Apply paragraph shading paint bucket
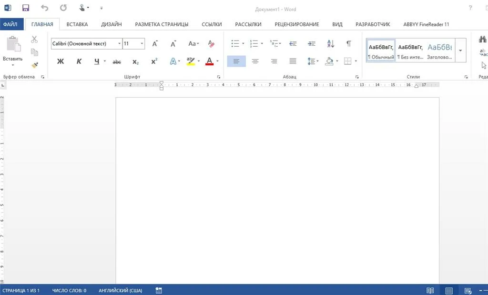This screenshot has height=295, width=488. pyautogui.click(x=329, y=61)
